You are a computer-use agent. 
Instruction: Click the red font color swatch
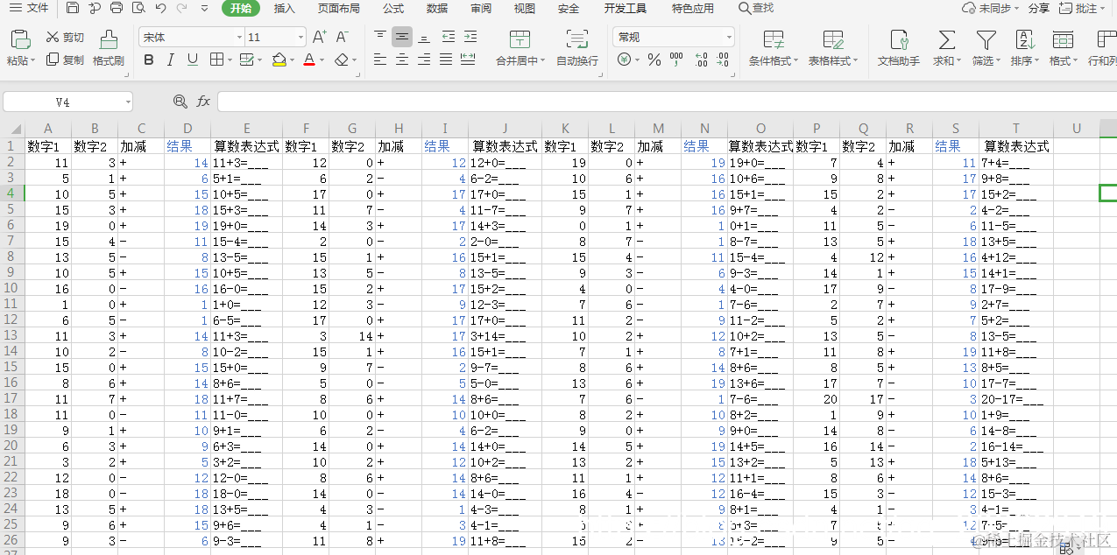tap(308, 60)
